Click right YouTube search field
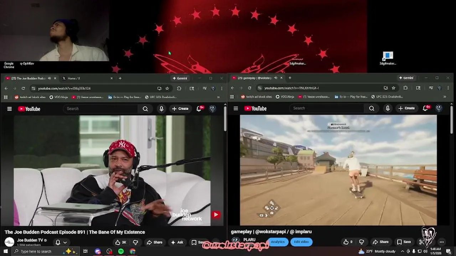The height and width of the screenshot is (256, 456). 327,108
